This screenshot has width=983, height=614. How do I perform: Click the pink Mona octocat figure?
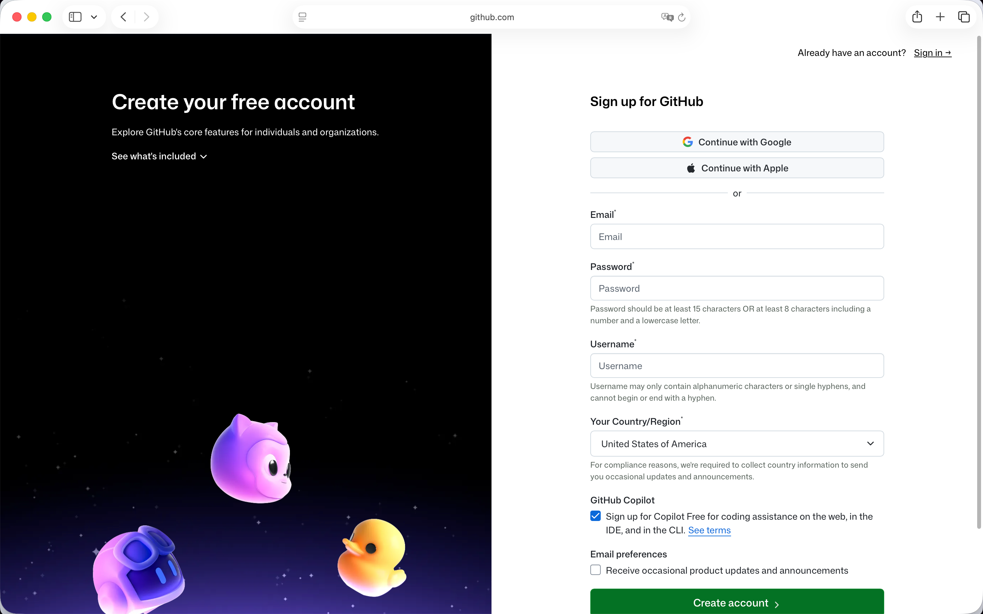click(251, 459)
